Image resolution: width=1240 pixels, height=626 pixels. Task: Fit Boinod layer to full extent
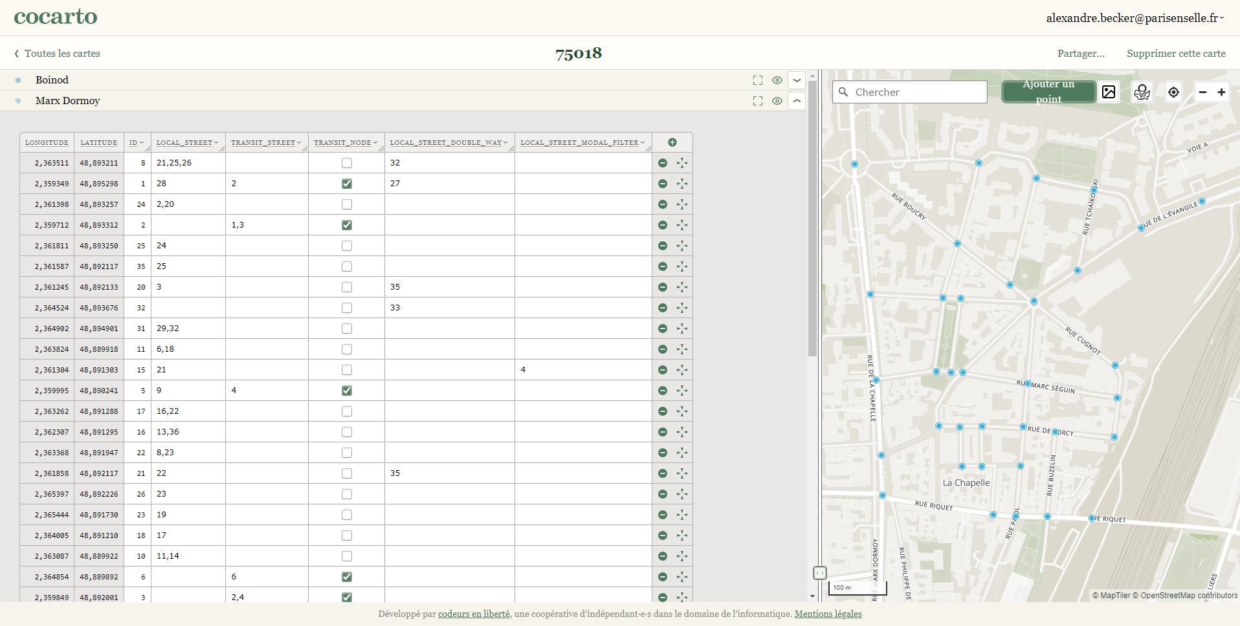click(x=758, y=80)
